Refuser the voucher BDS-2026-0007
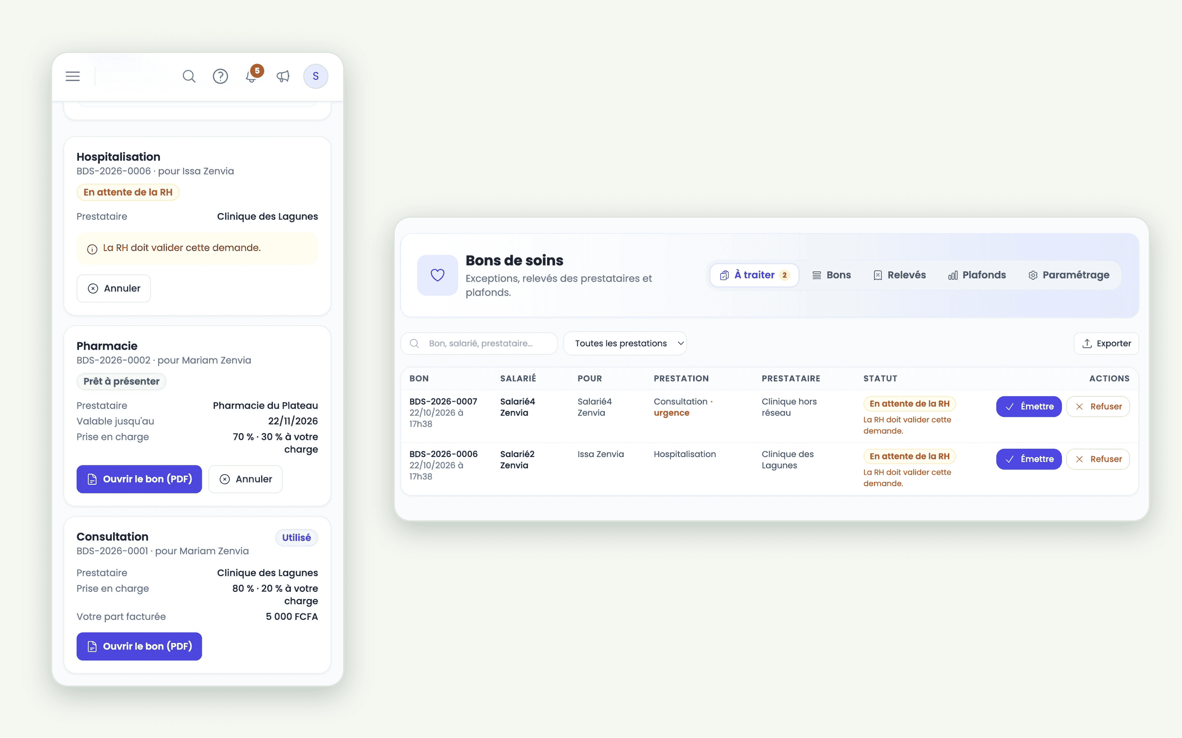Viewport: 1182px width, 738px height. (1098, 406)
